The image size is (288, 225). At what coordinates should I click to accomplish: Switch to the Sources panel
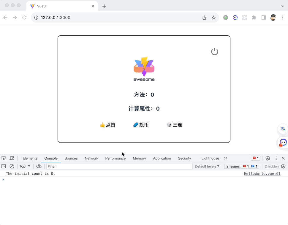[71, 158]
